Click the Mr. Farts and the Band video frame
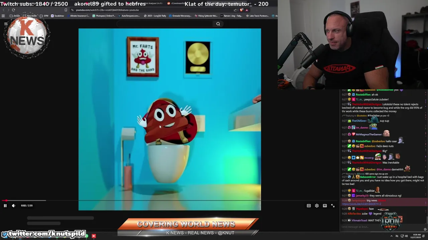This screenshot has height=240, width=428. (x=170, y=119)
